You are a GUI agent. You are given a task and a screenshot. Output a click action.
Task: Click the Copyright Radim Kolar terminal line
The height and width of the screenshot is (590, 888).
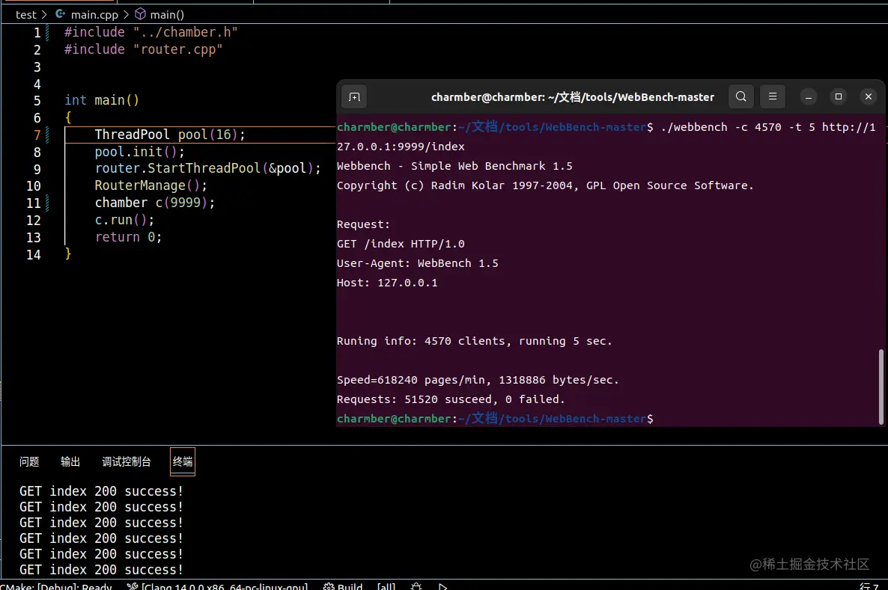[545, 185]
